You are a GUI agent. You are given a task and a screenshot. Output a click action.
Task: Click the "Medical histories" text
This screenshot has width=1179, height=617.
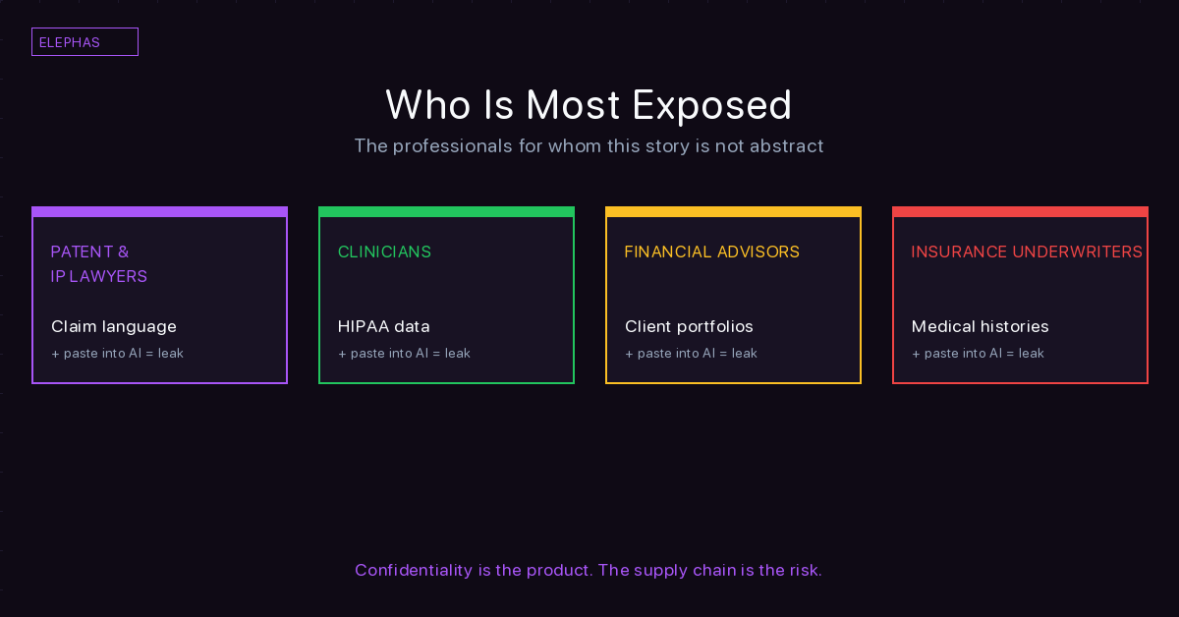click(x=980, y=326)
